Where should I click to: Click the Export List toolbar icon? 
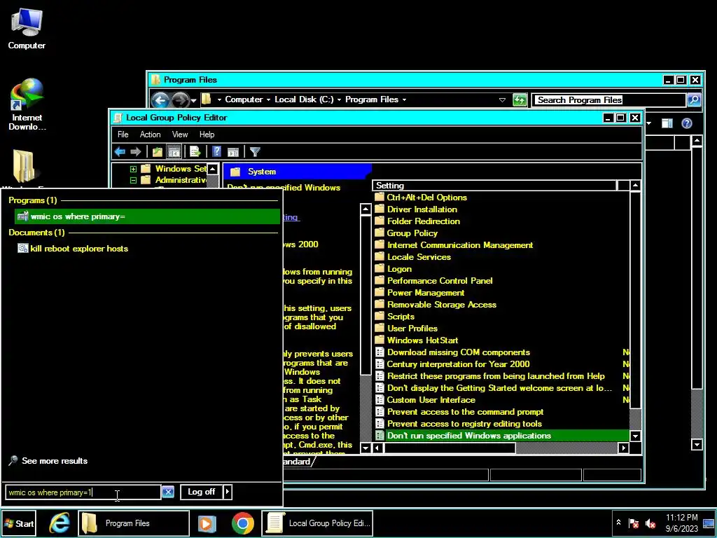(195, 151)
